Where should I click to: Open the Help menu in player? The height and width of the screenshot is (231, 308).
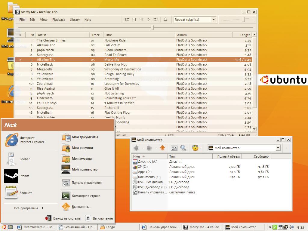point(88,20)
